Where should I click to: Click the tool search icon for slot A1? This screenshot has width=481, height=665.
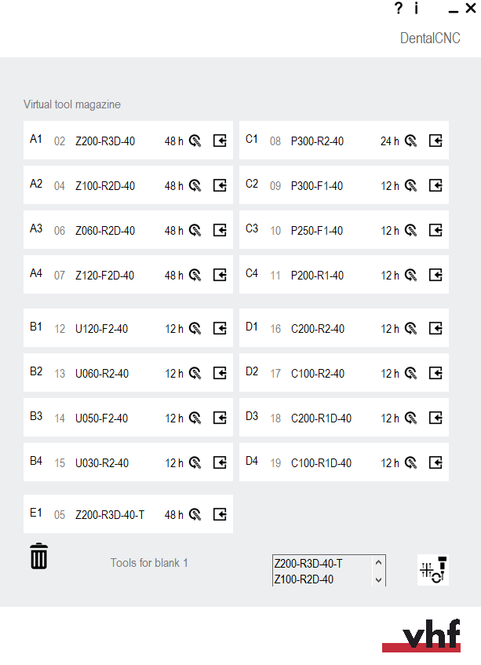click(x=195, y=141)
